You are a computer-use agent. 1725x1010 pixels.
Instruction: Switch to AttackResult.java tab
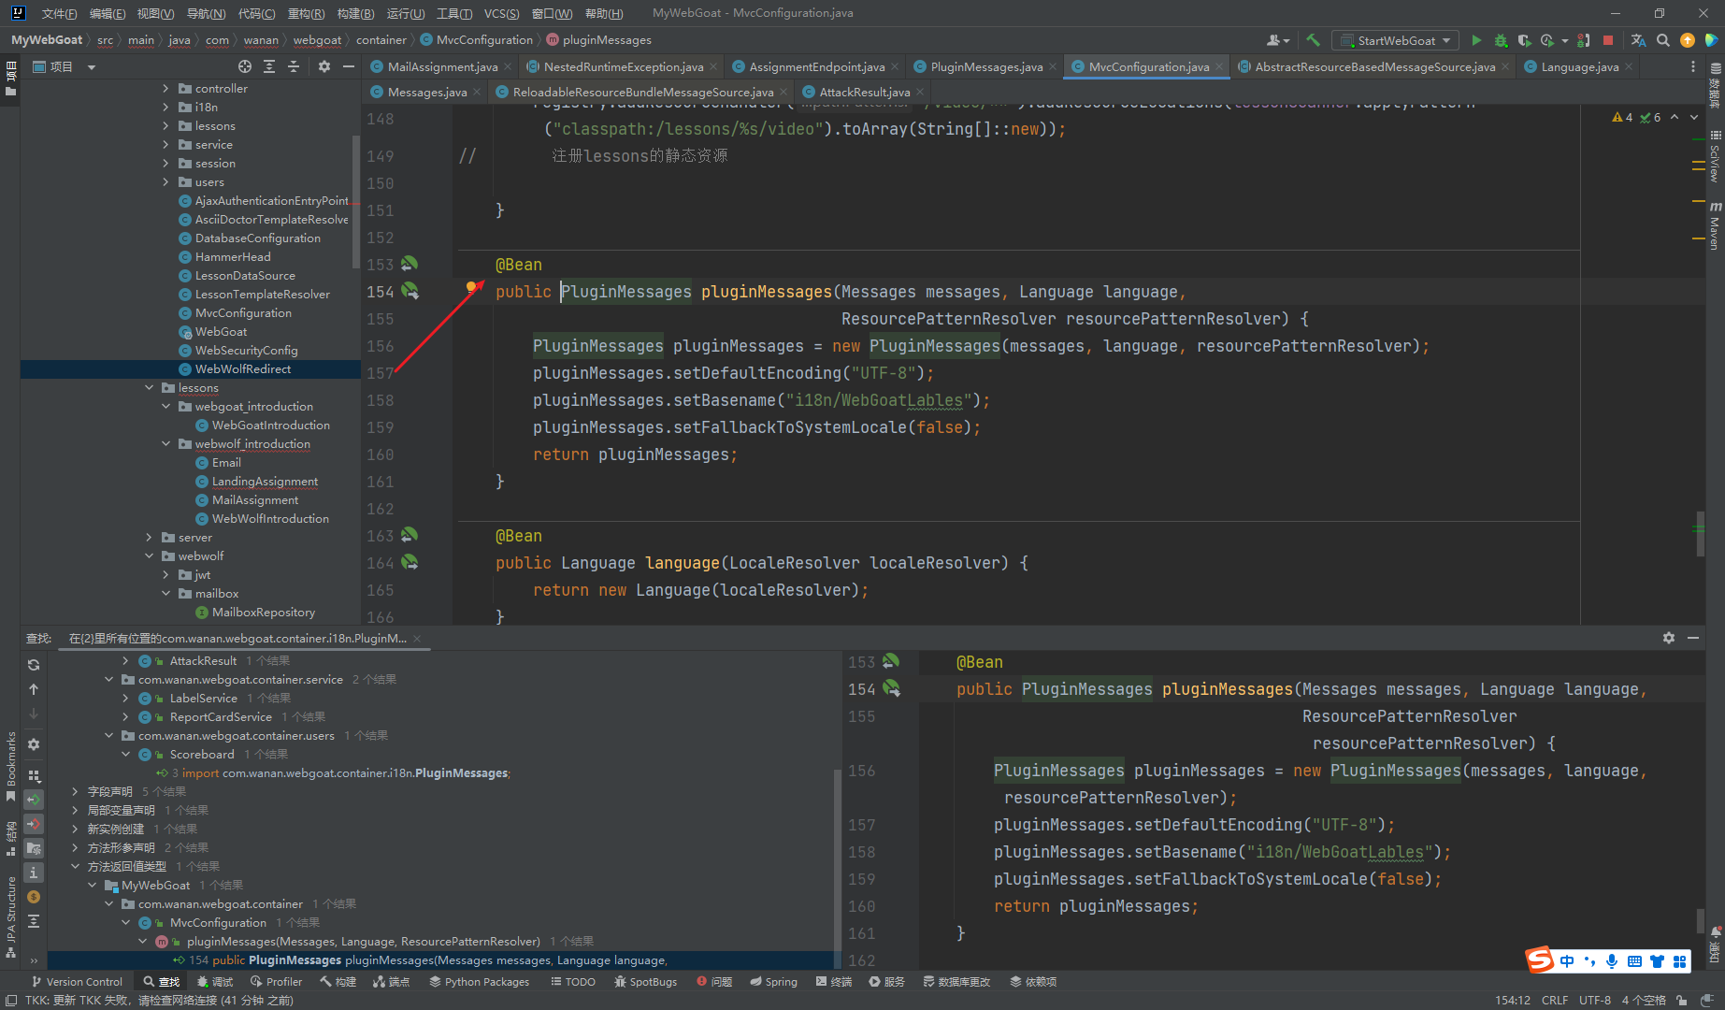pos(864,92)
